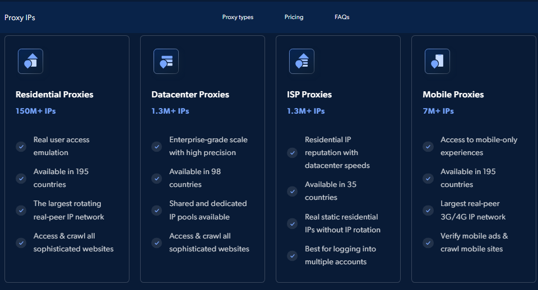Screen dimensions: 538x290
Task: Click checkmark beside Best for logging into accounts
Action: (293, 256)
